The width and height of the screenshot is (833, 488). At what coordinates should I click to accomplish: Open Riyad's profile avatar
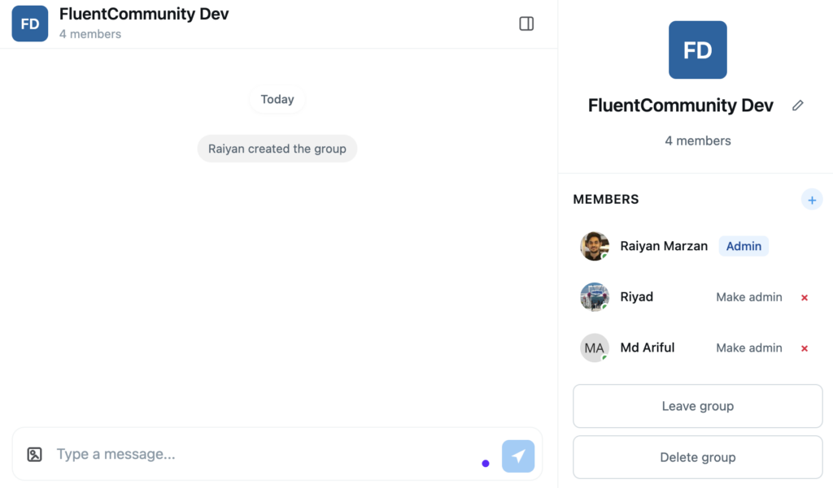point(594,297)
